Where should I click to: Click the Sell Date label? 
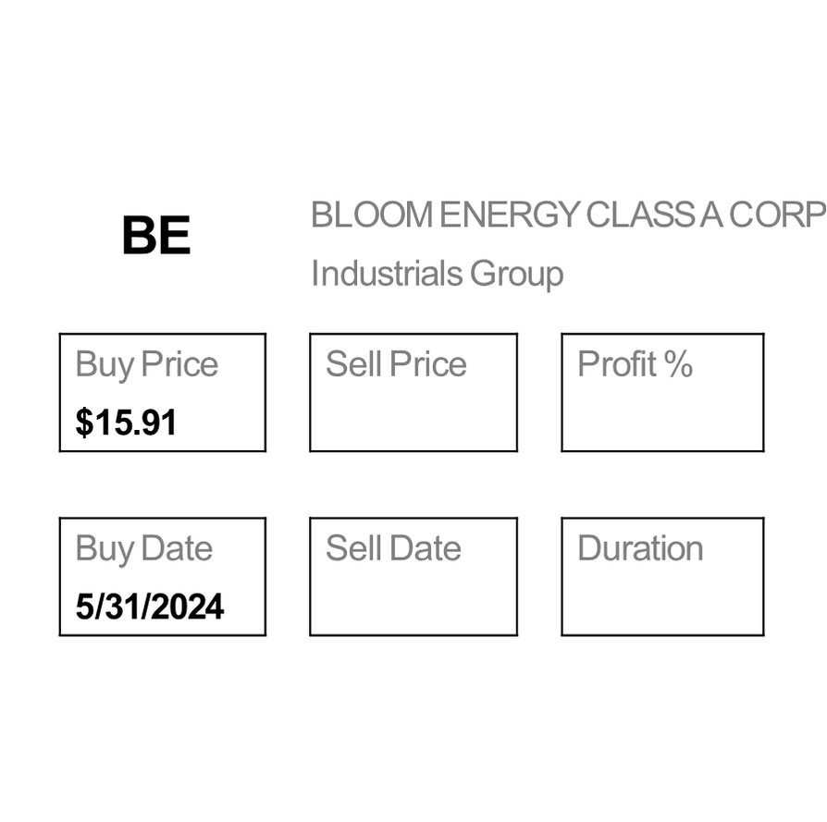click(x=393, y=548)
